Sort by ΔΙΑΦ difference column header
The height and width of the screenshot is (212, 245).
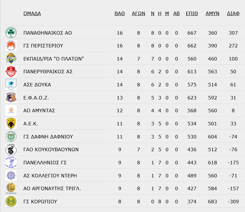pyautogui.click(x=233, y=13)
